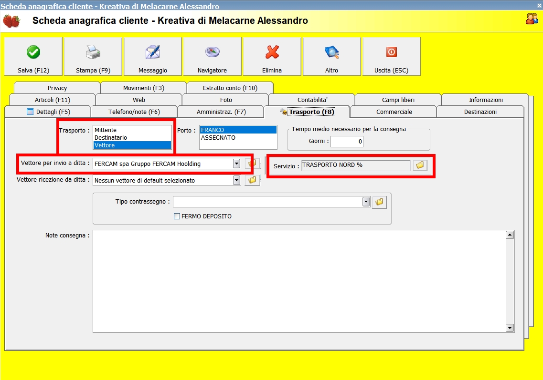Select FRANCO in the Porto list
The width and height of the screenshot is (543, 380).
click(x=238, y=130)
